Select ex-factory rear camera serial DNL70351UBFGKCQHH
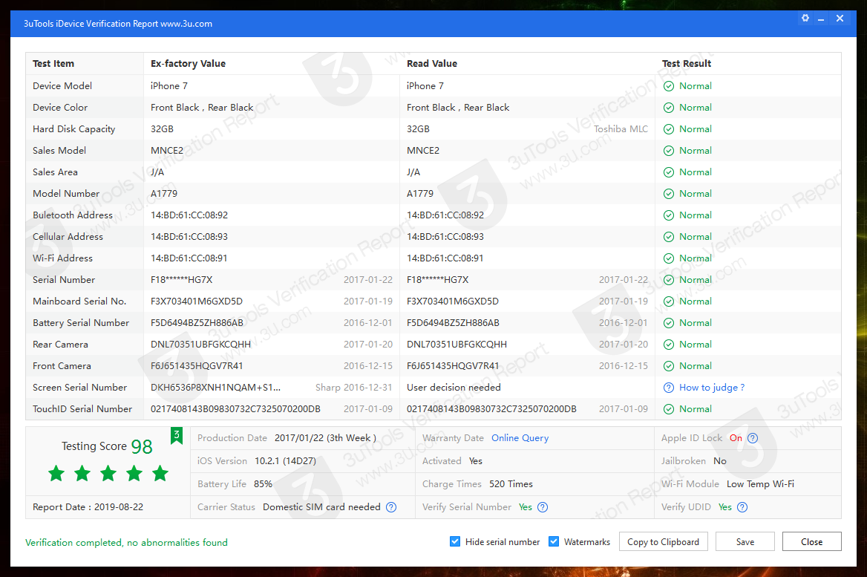 point(200,345)
